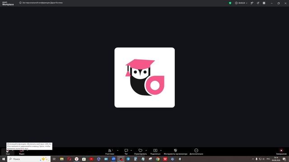Open the Участники participants panel
289x162 pixels.
click(110, 152)
